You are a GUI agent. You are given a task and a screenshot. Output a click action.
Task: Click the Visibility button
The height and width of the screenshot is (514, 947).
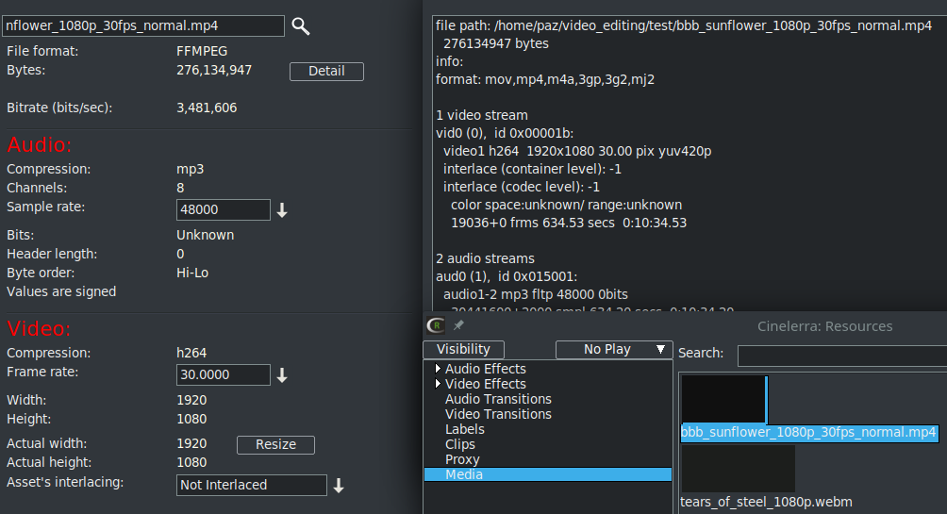(x=463, y=349)
